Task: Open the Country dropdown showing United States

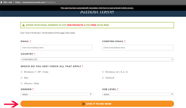Action: click(x=97, y=59)
